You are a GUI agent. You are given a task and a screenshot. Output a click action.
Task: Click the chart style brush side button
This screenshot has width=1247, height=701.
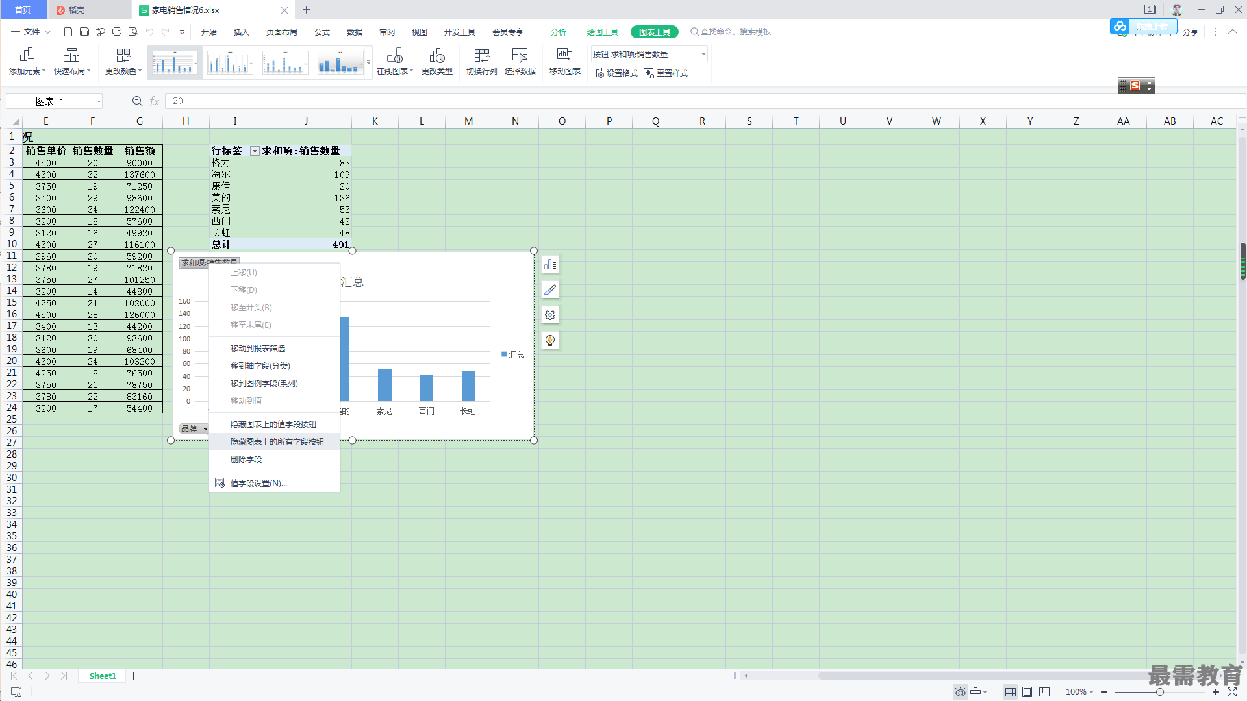pos(550,289)
